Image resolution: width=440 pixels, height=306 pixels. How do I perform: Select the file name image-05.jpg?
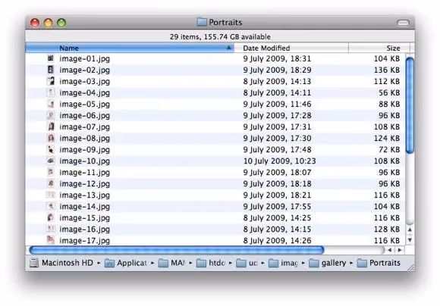click(x=84, y=105)
